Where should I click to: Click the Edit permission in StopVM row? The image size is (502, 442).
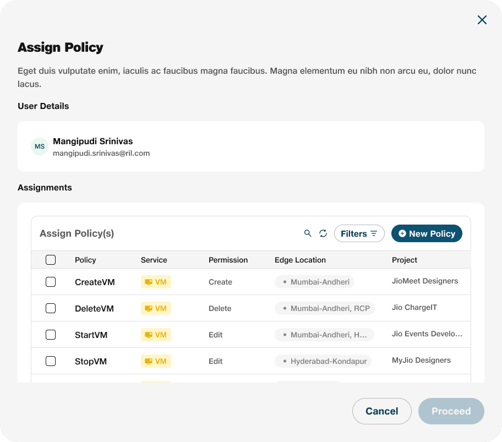tap(215, 361)
